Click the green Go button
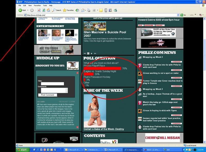Image resolution: width=206 pixels, height=152 pixels. click(183, 15)
